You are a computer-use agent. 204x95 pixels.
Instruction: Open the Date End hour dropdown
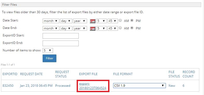pyautogui.click(x=101, y=28)
